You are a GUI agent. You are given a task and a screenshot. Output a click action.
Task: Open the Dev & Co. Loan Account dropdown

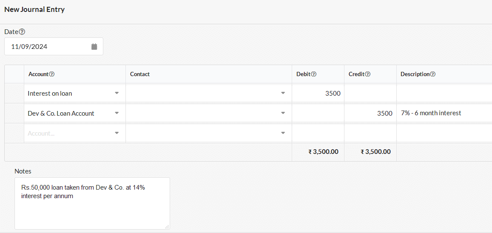tap(117, 113)
